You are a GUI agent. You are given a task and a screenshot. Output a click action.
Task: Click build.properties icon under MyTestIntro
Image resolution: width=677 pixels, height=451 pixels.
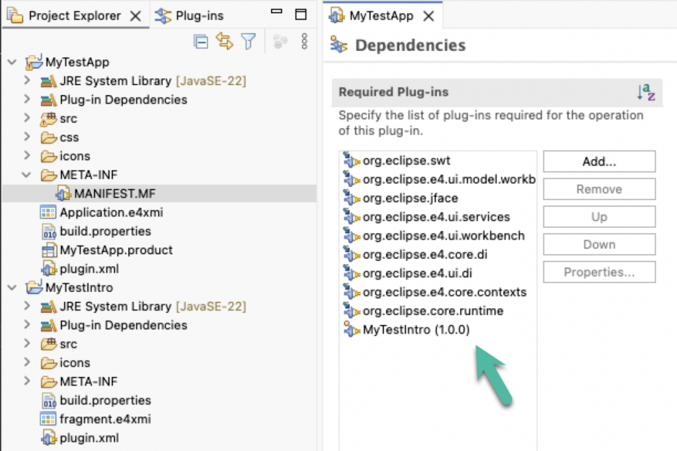pos(49,401)
